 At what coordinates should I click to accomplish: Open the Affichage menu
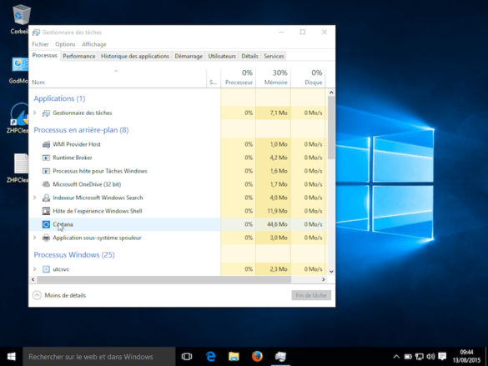[x=94, y=44]
